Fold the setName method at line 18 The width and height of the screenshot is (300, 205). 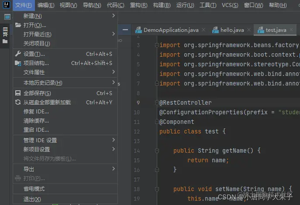157,189
